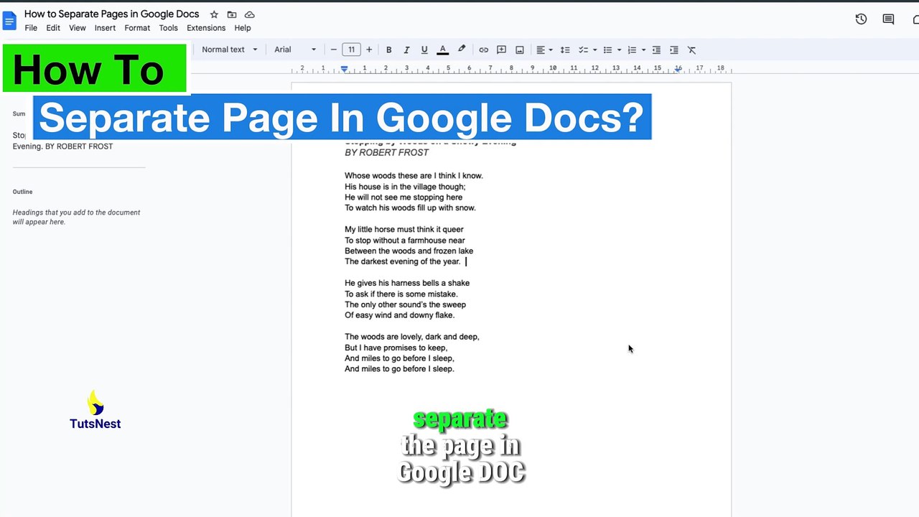Click the line "Between the woods and frozen lake"

[409, 251]
